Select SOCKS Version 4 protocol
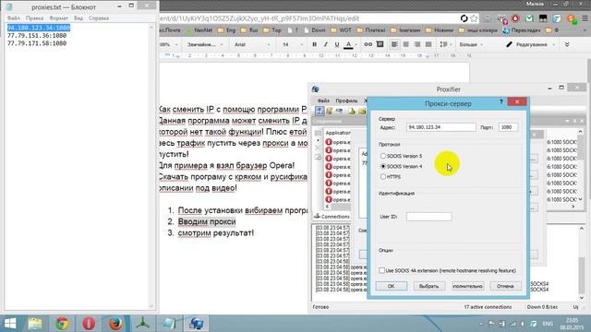This screenshot has width=591, height=332. coord(401,166)
